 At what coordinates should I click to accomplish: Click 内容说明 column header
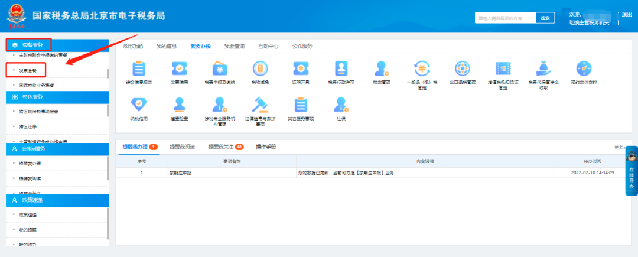(x=425, y=161)
